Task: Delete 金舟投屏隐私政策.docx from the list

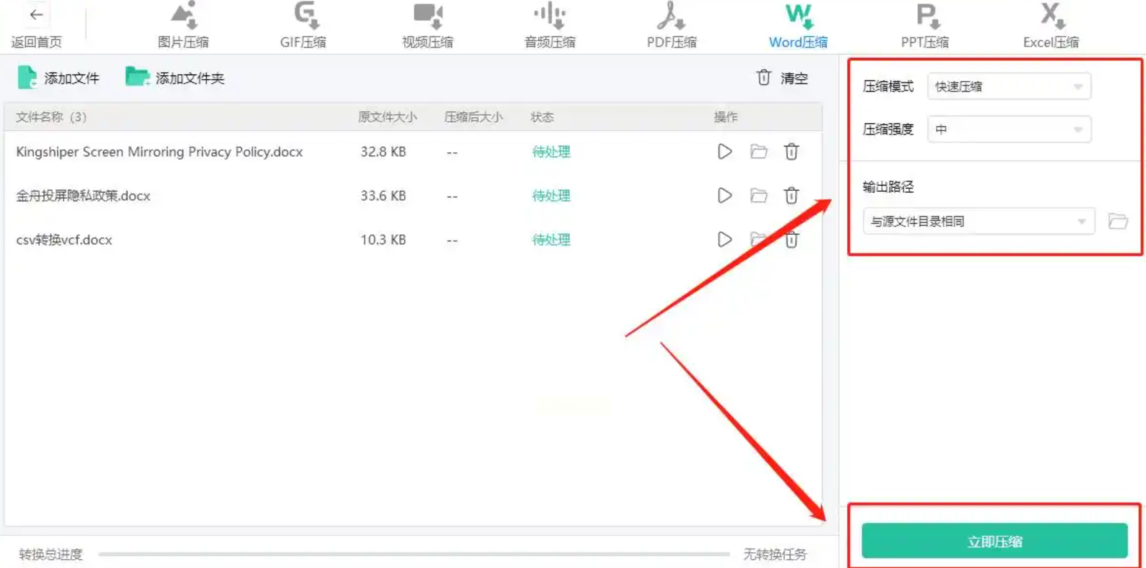Action: tap(791, 196)
